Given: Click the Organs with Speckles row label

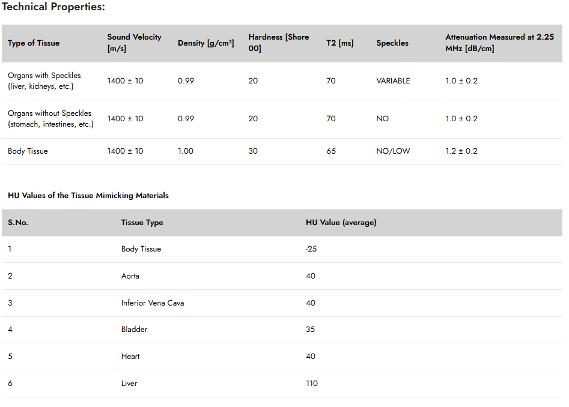Looking at the screenshot, I should pyautogui.click(x=44, y=81).
